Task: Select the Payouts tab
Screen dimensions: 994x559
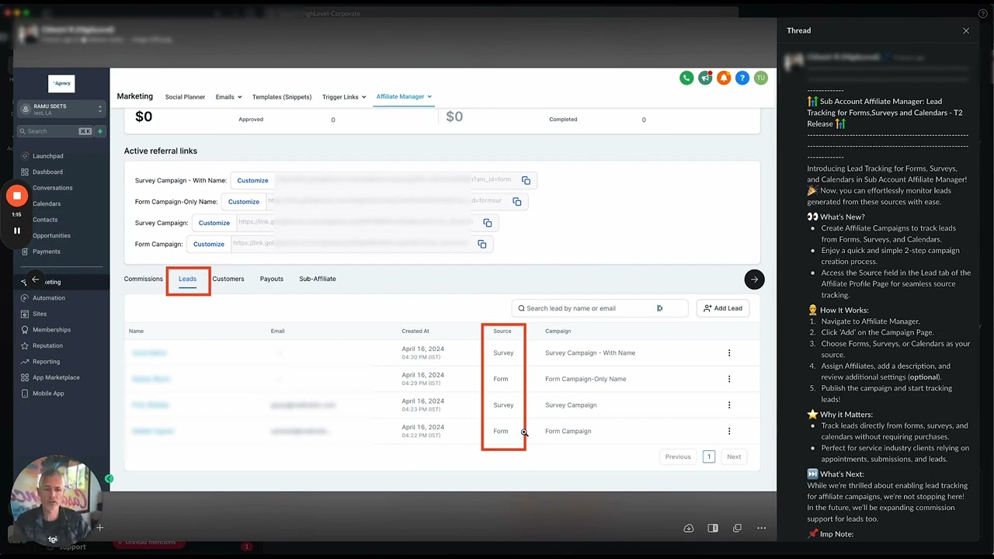Action: (272, 279)
